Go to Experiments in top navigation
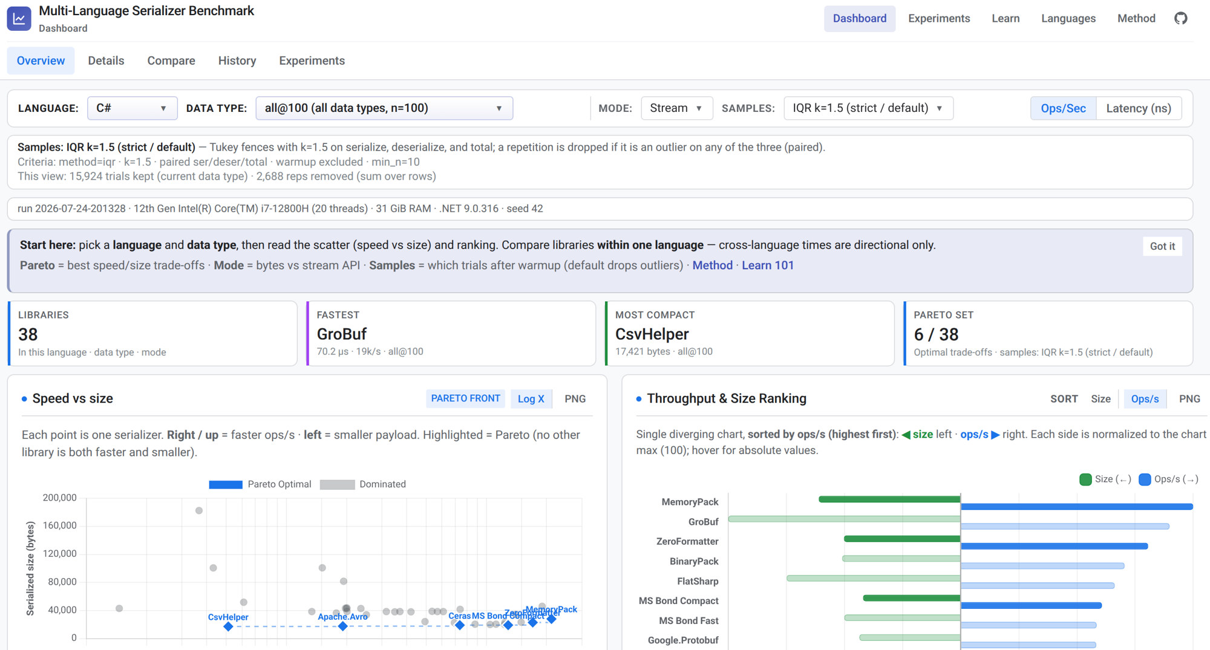 939,18
